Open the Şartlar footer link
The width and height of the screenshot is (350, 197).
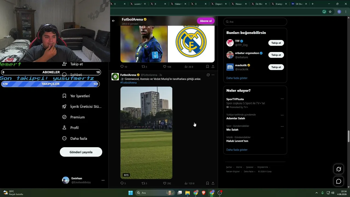tap(229, 167)
